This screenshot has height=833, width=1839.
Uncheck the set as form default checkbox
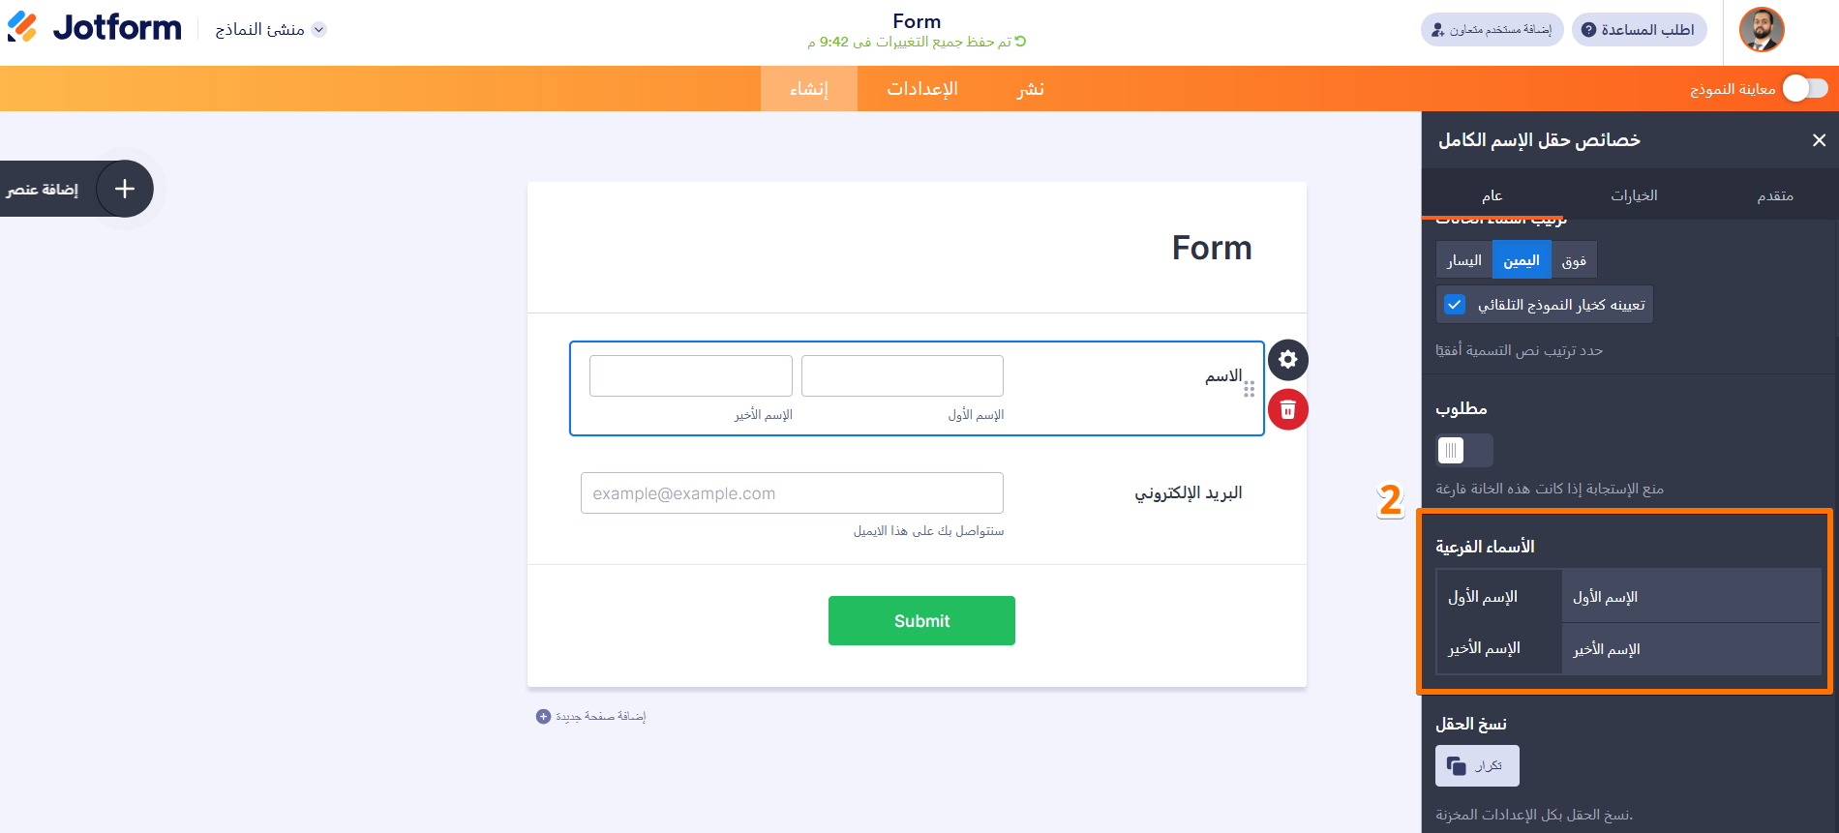pyautogui.click(x=1454, y=305)
